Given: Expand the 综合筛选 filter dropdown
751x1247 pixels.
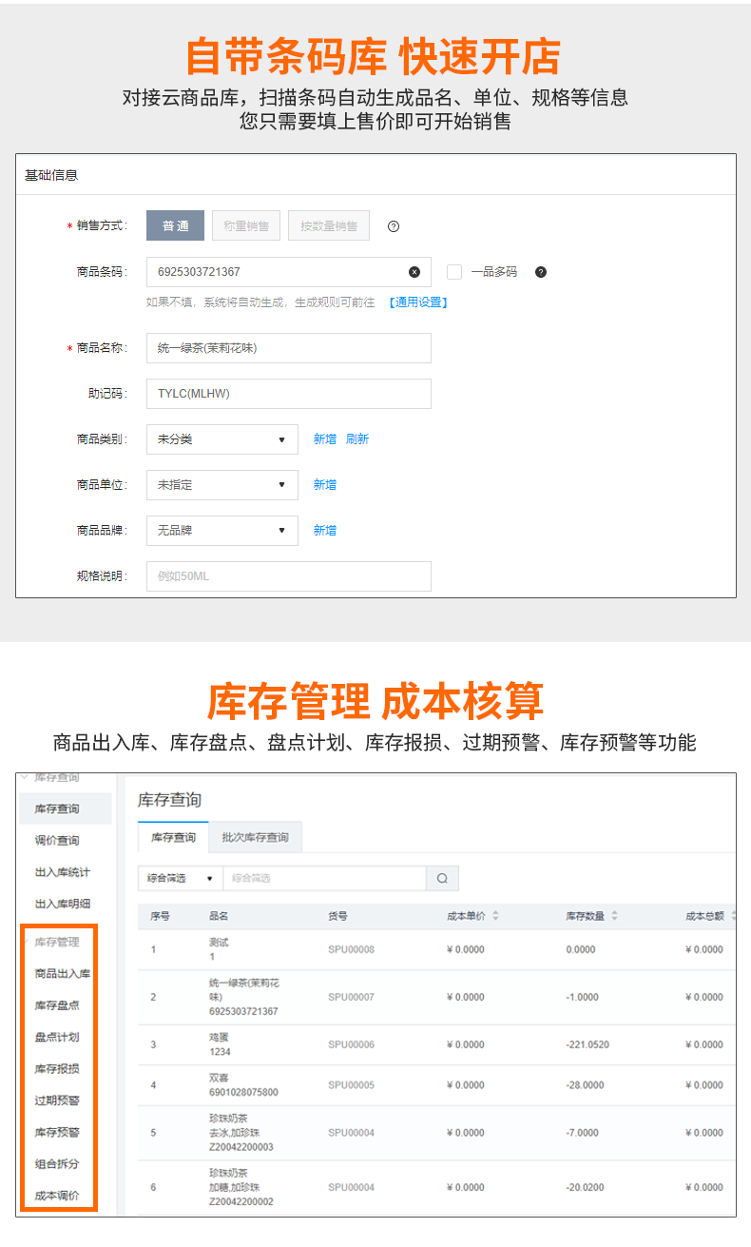Looking at the screenshot, I should coord(181,878).
